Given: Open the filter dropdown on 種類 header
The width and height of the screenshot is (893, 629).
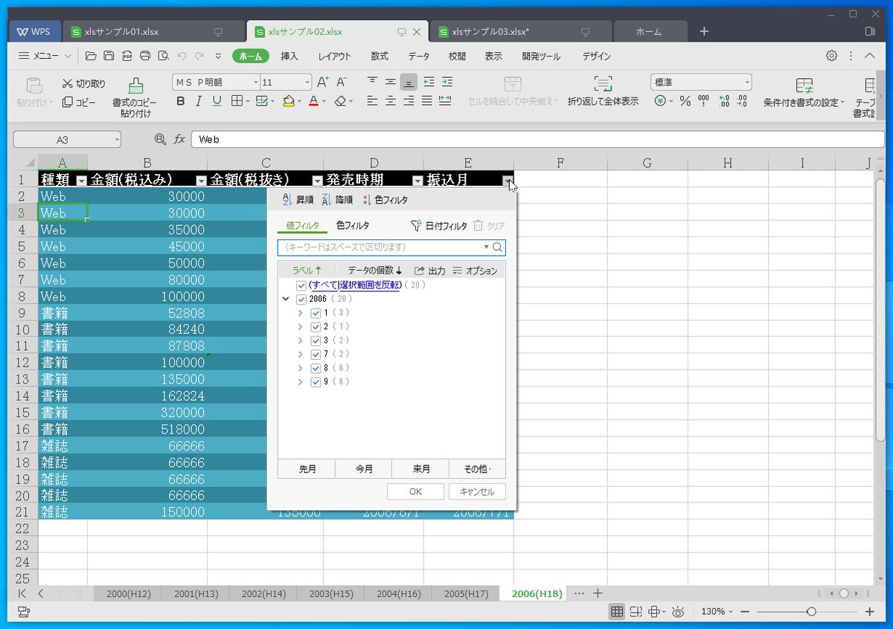Looking at the screenshot, I should click(82, 181).
